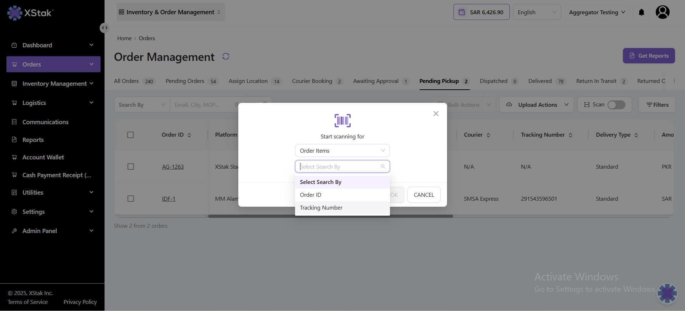
Task: Click the refresh icon beside Order Management
Action: (225, 57)
